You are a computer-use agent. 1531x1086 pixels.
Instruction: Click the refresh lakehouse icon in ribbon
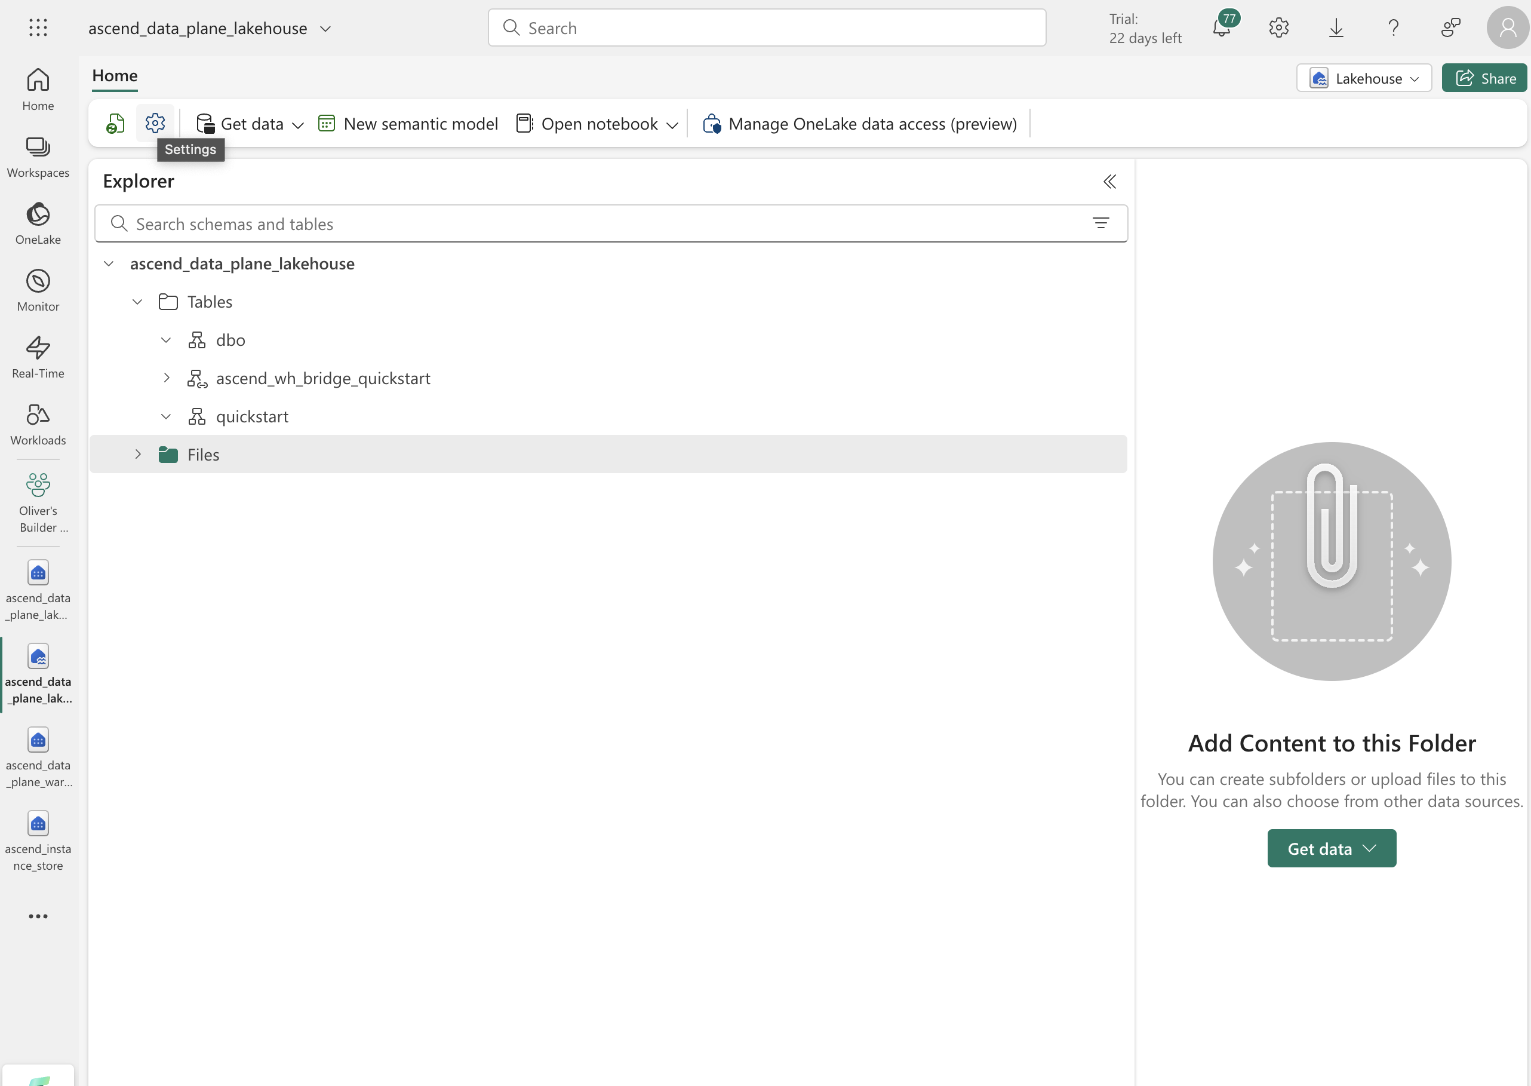click(116, 124)
